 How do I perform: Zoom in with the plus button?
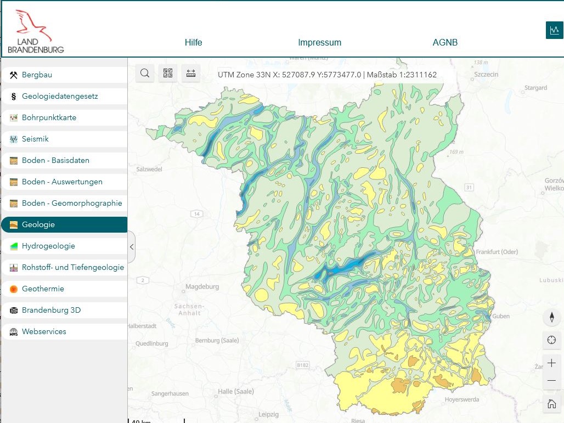[x=551, y=363]
